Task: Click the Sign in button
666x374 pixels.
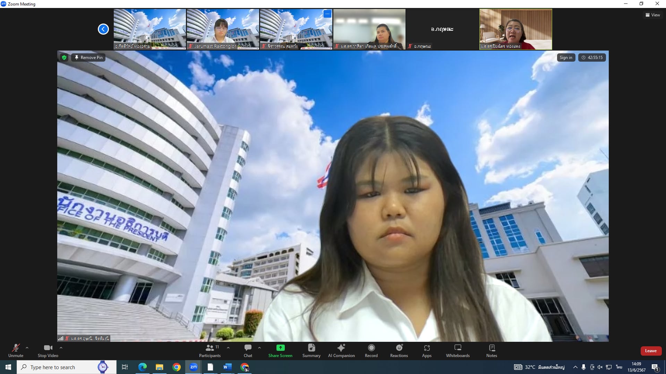Action: coord(566,57)
